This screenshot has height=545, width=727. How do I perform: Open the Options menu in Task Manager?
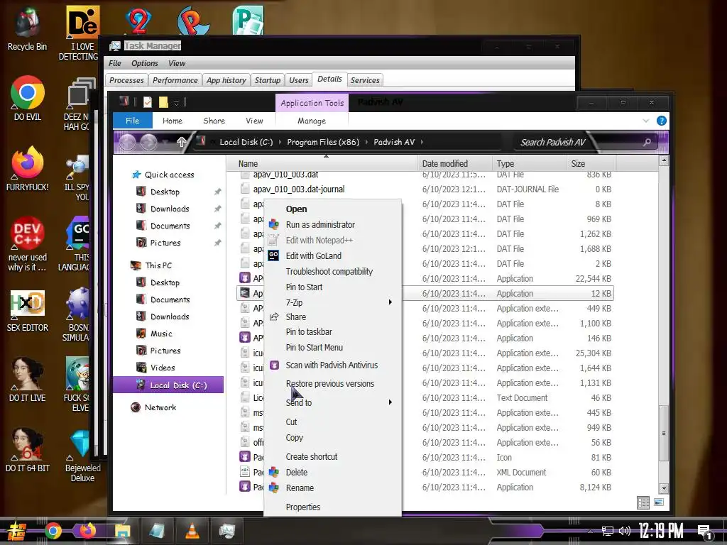[x=145, y=63]
